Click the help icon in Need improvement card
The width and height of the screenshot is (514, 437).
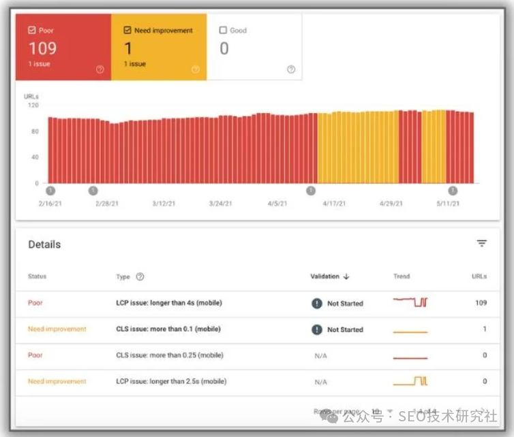tap(196, 69)
